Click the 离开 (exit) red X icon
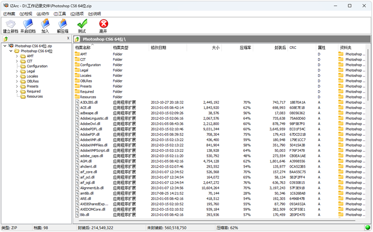The image size is (373, 232). click(x=104, y=24)
